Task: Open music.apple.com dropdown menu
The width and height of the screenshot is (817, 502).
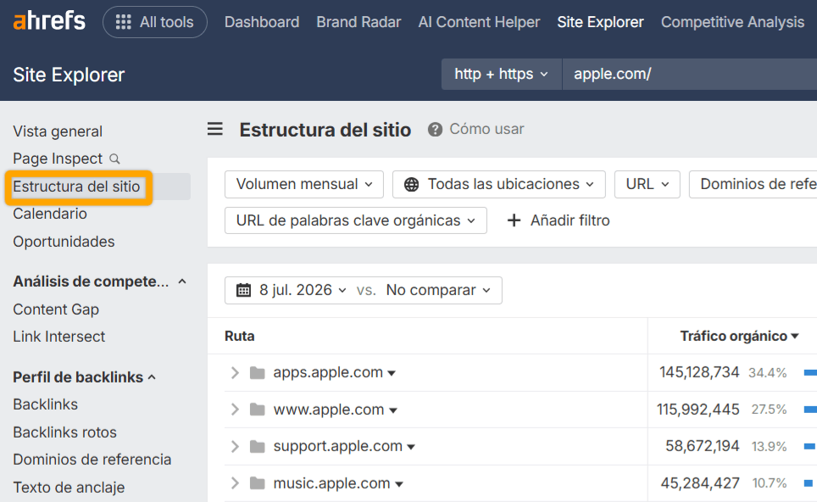Action: click(399, 484)
